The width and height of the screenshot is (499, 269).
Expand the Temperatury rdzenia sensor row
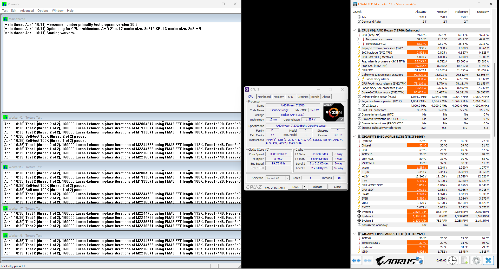point(358,39)
